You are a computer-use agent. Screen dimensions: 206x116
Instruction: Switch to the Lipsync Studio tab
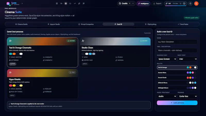(54, 24)
